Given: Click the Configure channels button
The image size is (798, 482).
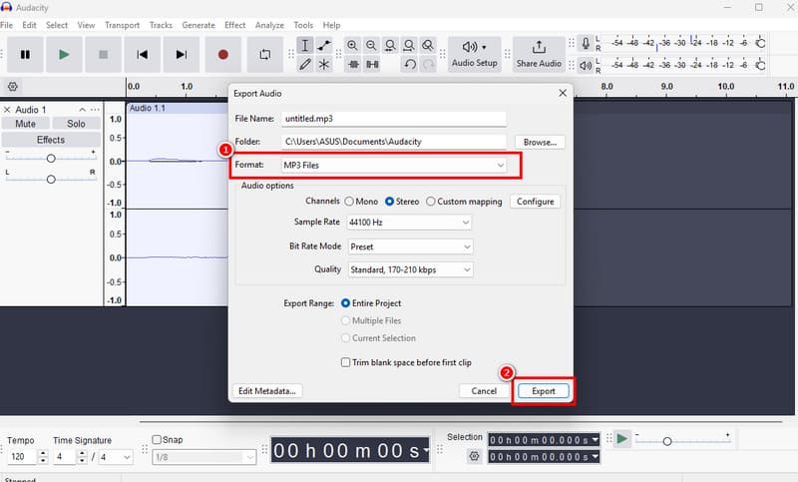Looking at the screenshot, I should 536,202.
